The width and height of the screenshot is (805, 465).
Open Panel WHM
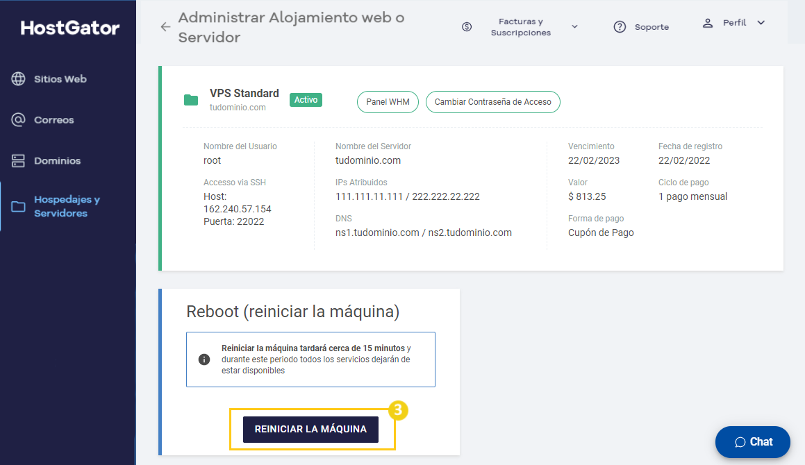pyautogui.click(x=388, y=101)
